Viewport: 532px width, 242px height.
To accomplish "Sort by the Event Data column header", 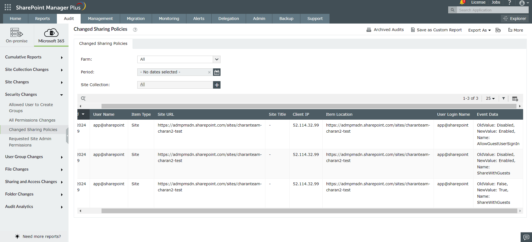I will coord(487,114).
